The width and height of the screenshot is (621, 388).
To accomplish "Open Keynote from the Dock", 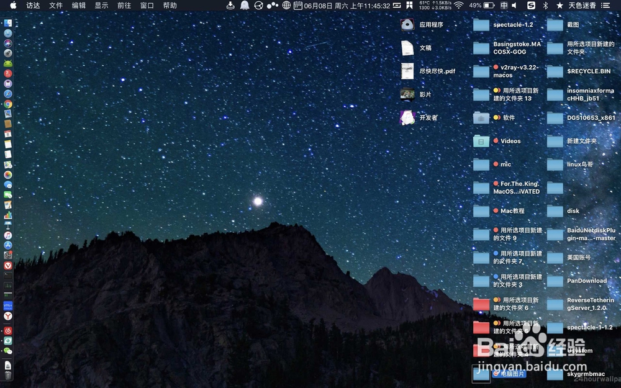I will (x=8, y=225).
